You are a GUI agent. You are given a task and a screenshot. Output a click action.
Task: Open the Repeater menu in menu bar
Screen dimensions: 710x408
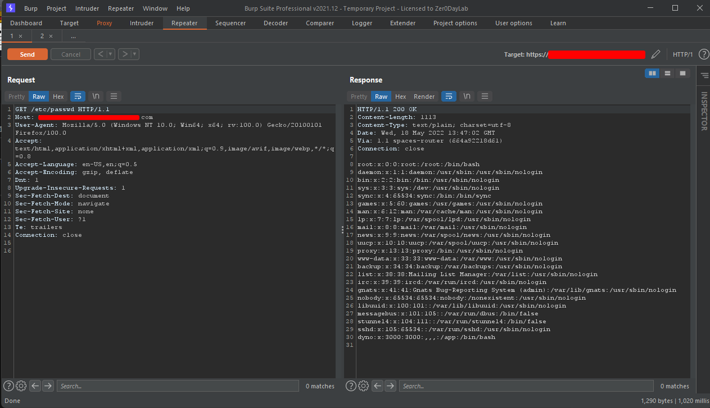point(121,8)
